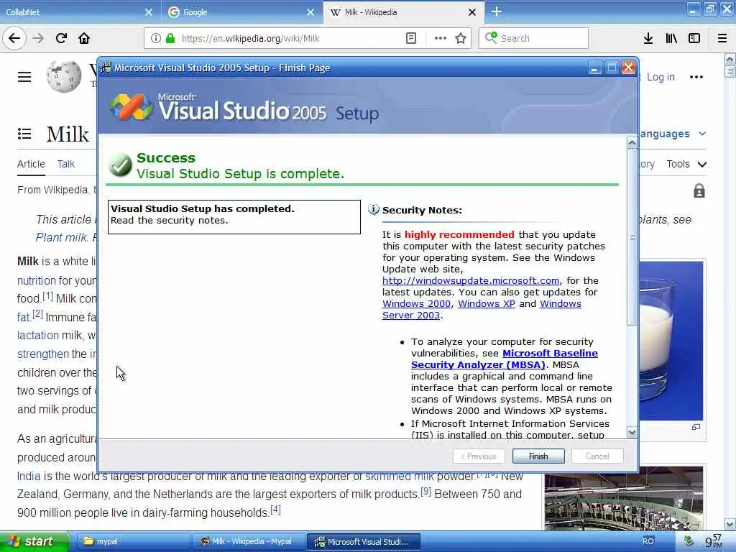Bookmark this page with the star icon
The image size is (736, 552).
click(461, 38)
